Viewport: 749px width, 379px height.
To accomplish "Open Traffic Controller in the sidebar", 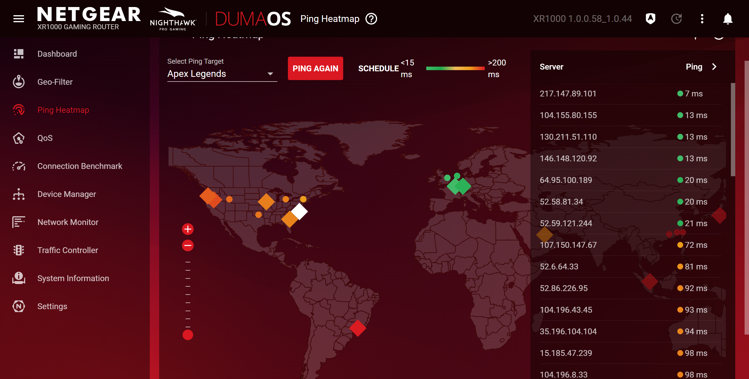I will pyautogui.click(x=68, y=250).
